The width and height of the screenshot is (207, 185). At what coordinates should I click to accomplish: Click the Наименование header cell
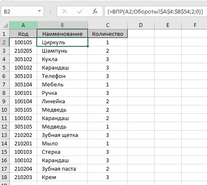coord(63,34)
